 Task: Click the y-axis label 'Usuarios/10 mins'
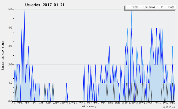point(3,55)
